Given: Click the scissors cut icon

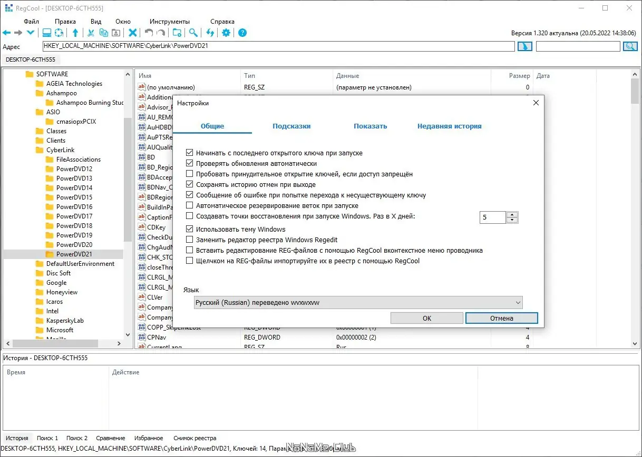Looking at the screenshot, I should pos(90,33).
